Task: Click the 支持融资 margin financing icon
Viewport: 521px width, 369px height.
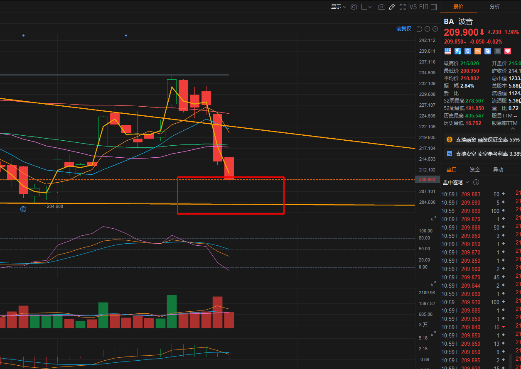Action: tap(450, 139)
